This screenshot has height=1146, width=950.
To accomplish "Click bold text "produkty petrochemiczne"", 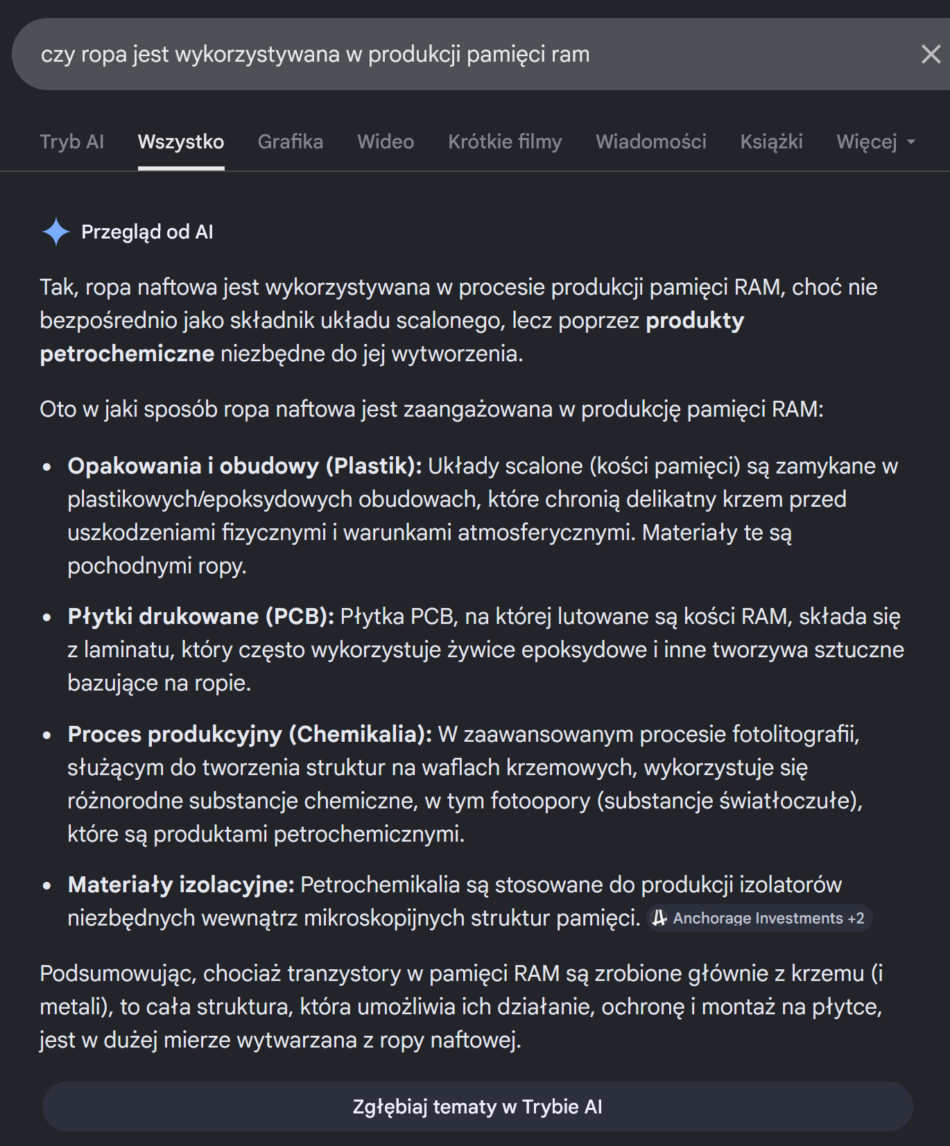I will click(694, 321).
